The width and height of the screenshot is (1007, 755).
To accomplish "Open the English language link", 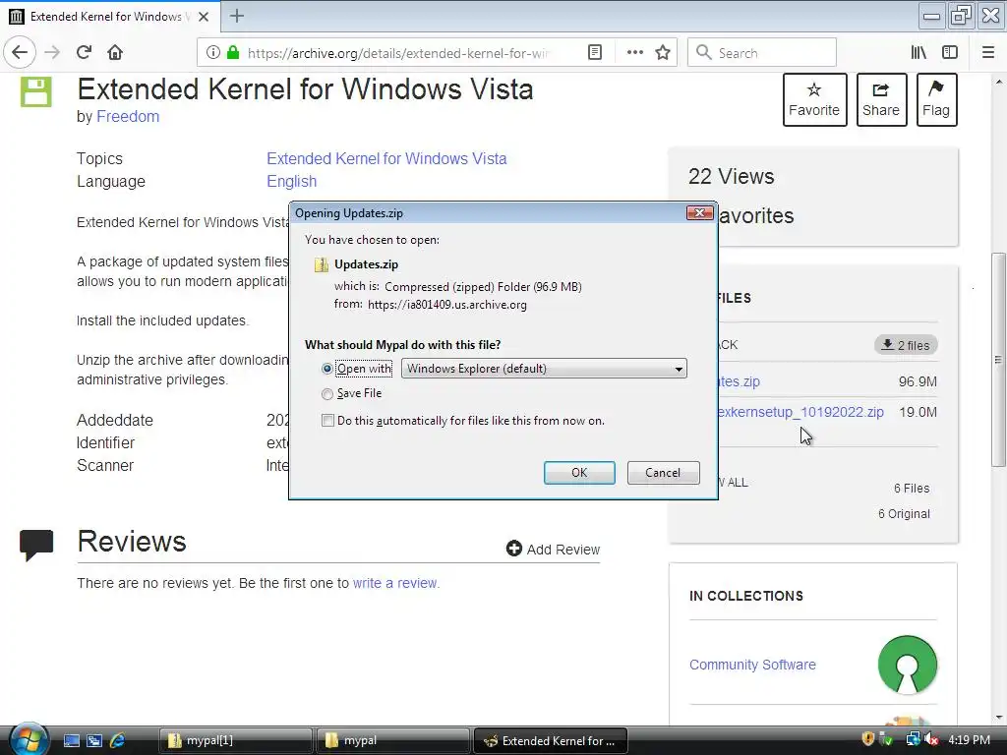I will [291, 182].
